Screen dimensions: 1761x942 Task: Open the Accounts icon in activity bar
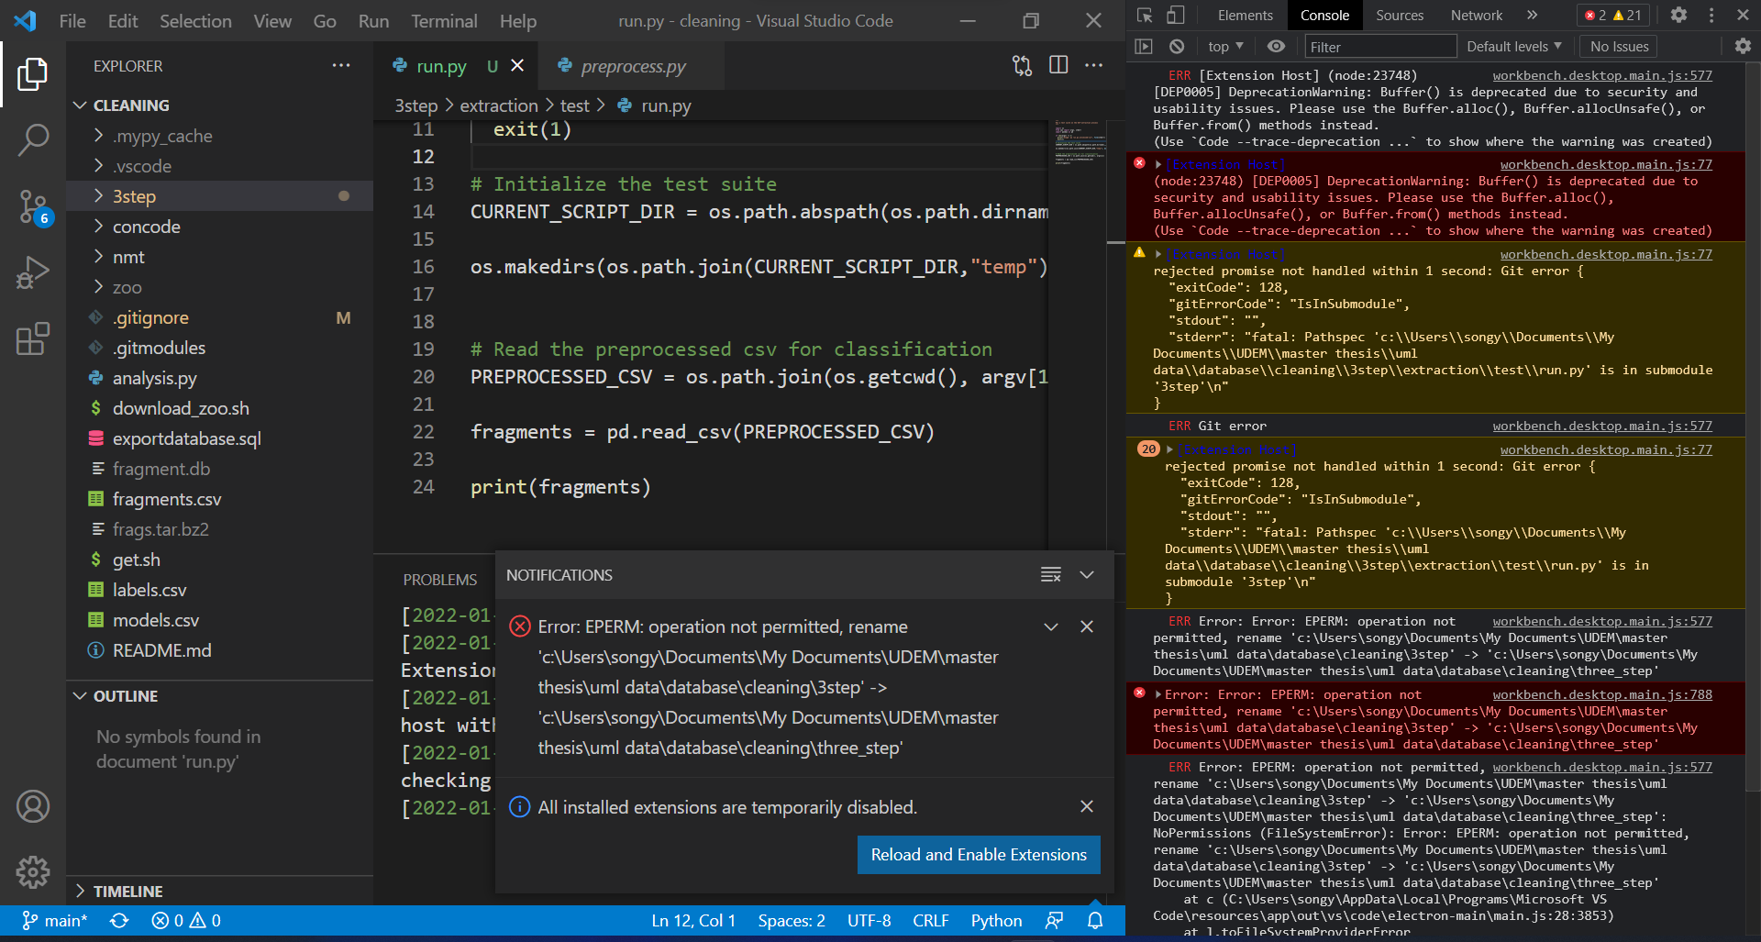33,806
